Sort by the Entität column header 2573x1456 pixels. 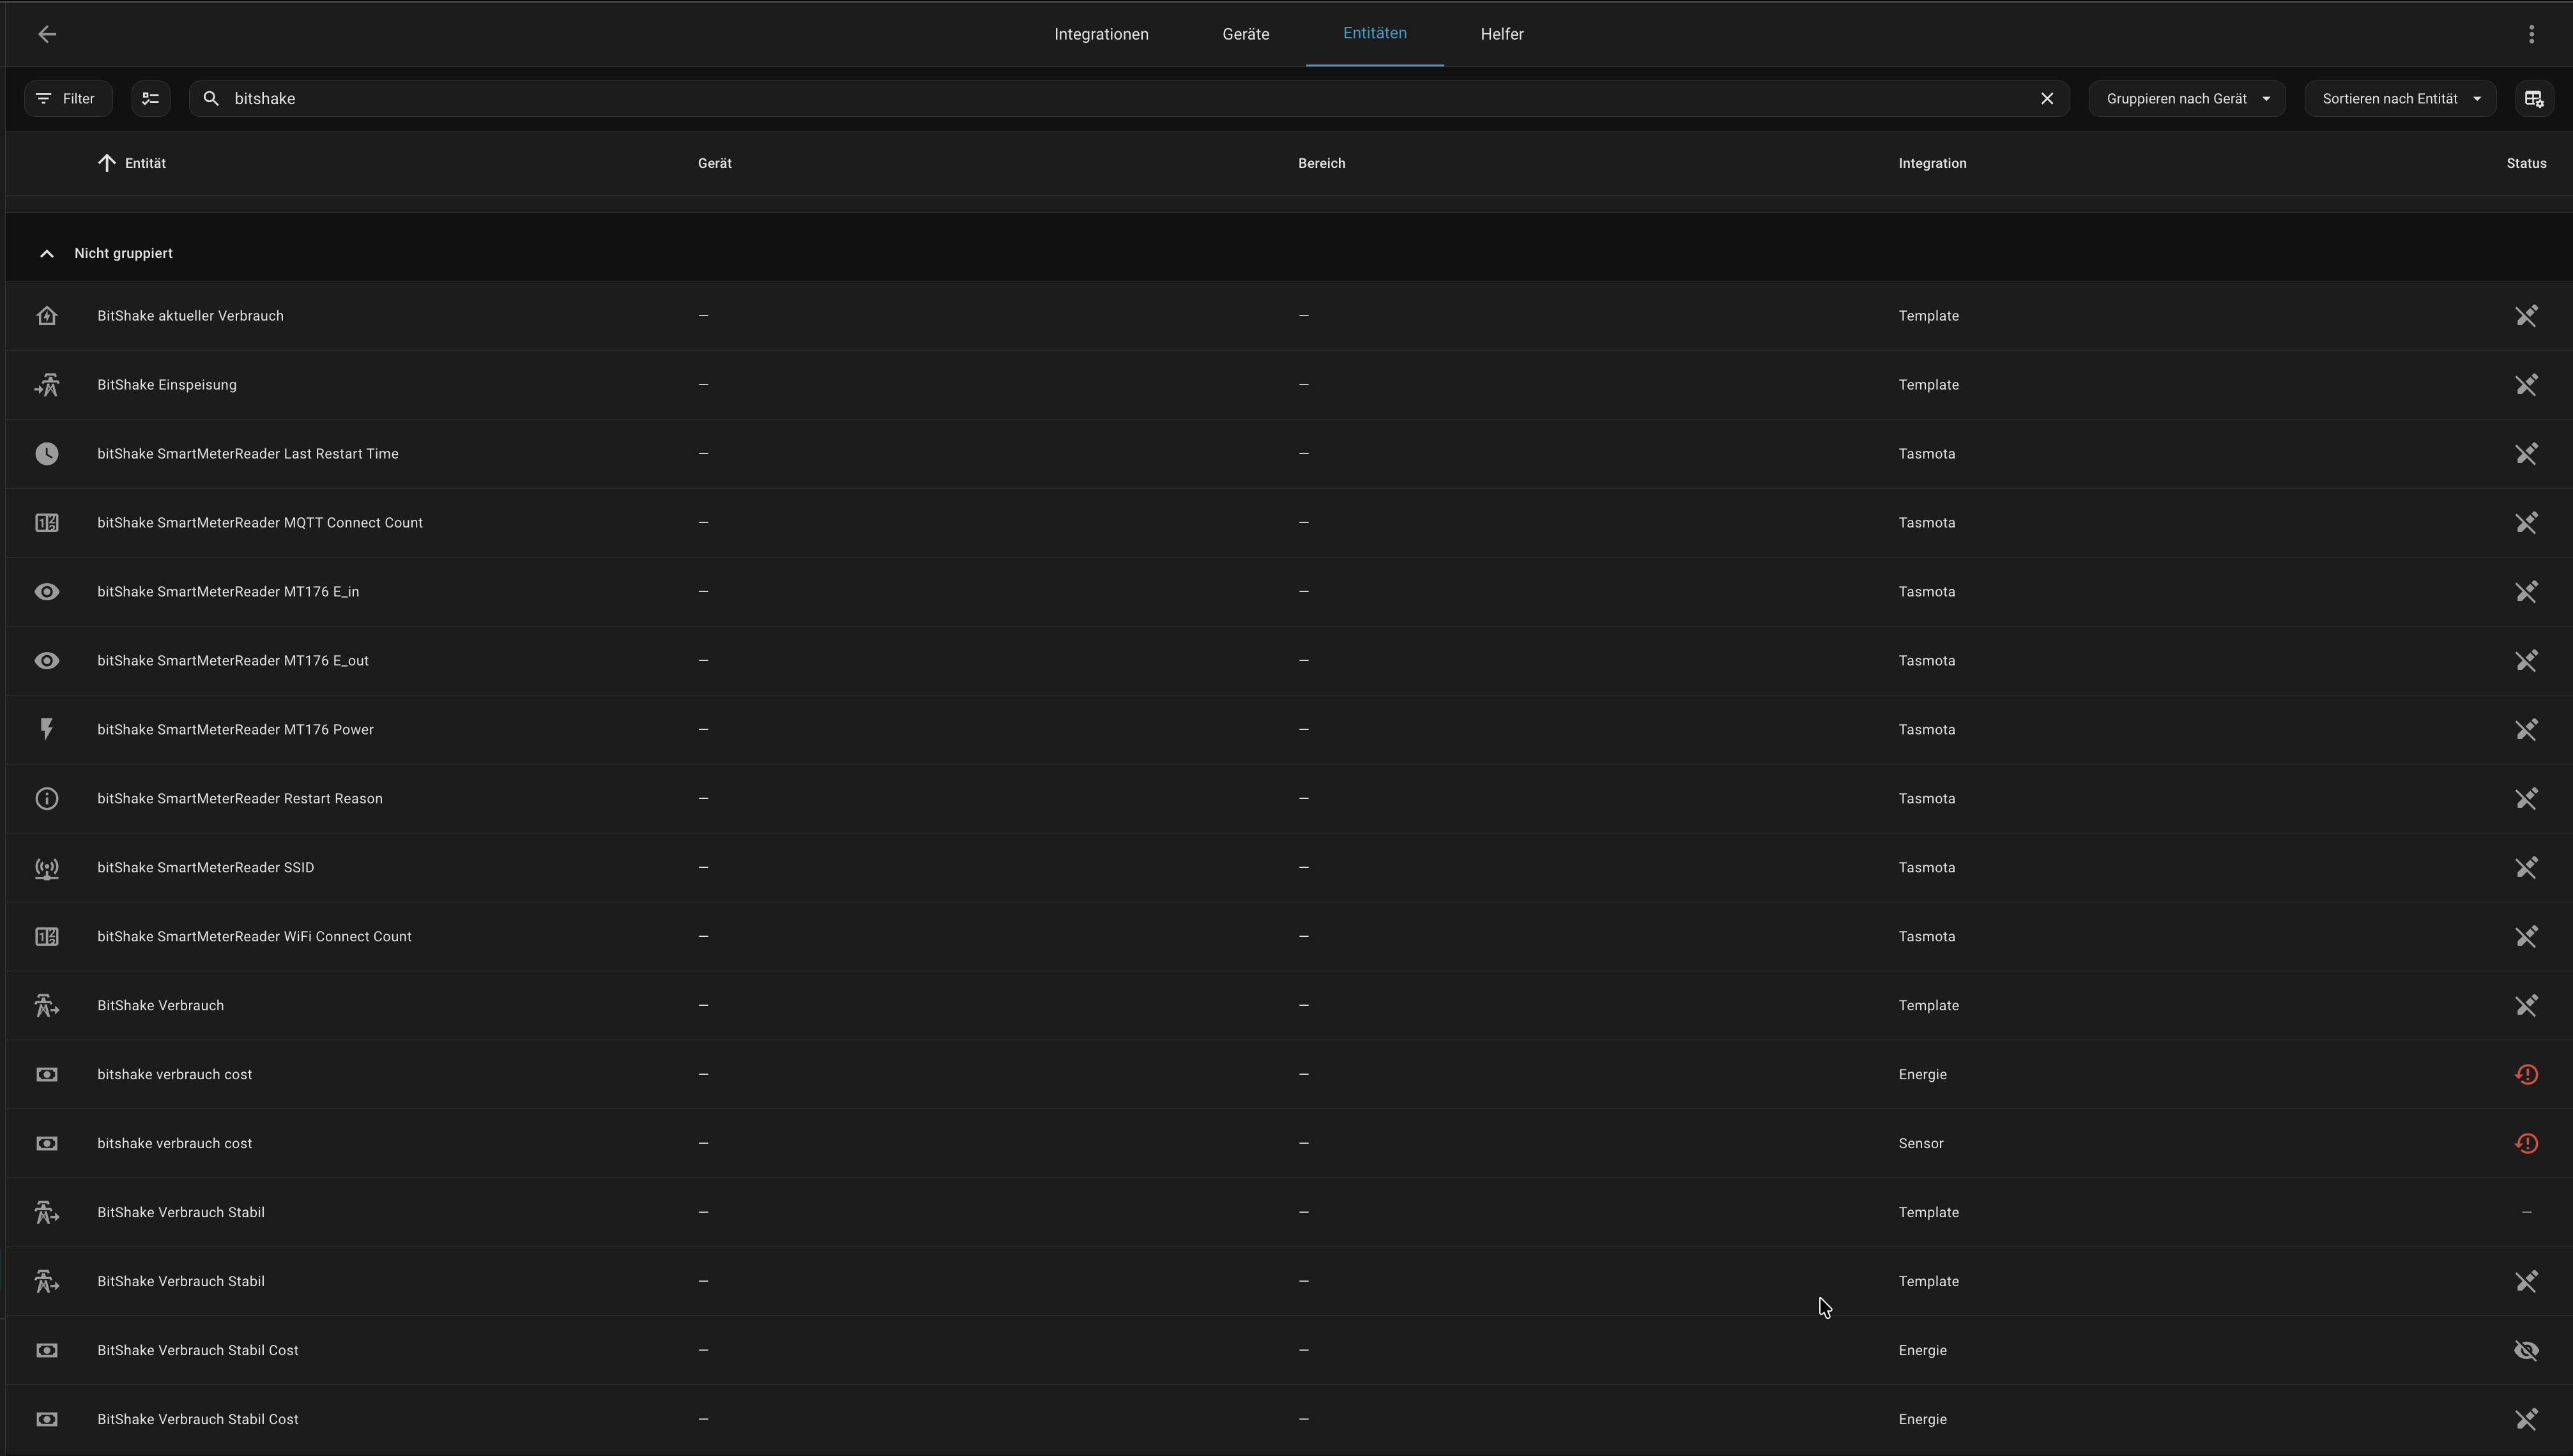click(145, 163)
